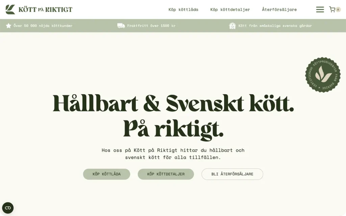Click the round certified köttproducenter badge
346x216 pixels.
pyautogui.click(x=323, y=75)
